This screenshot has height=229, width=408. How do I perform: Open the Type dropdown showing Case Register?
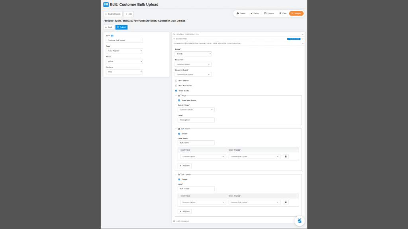tap(124, 51)
